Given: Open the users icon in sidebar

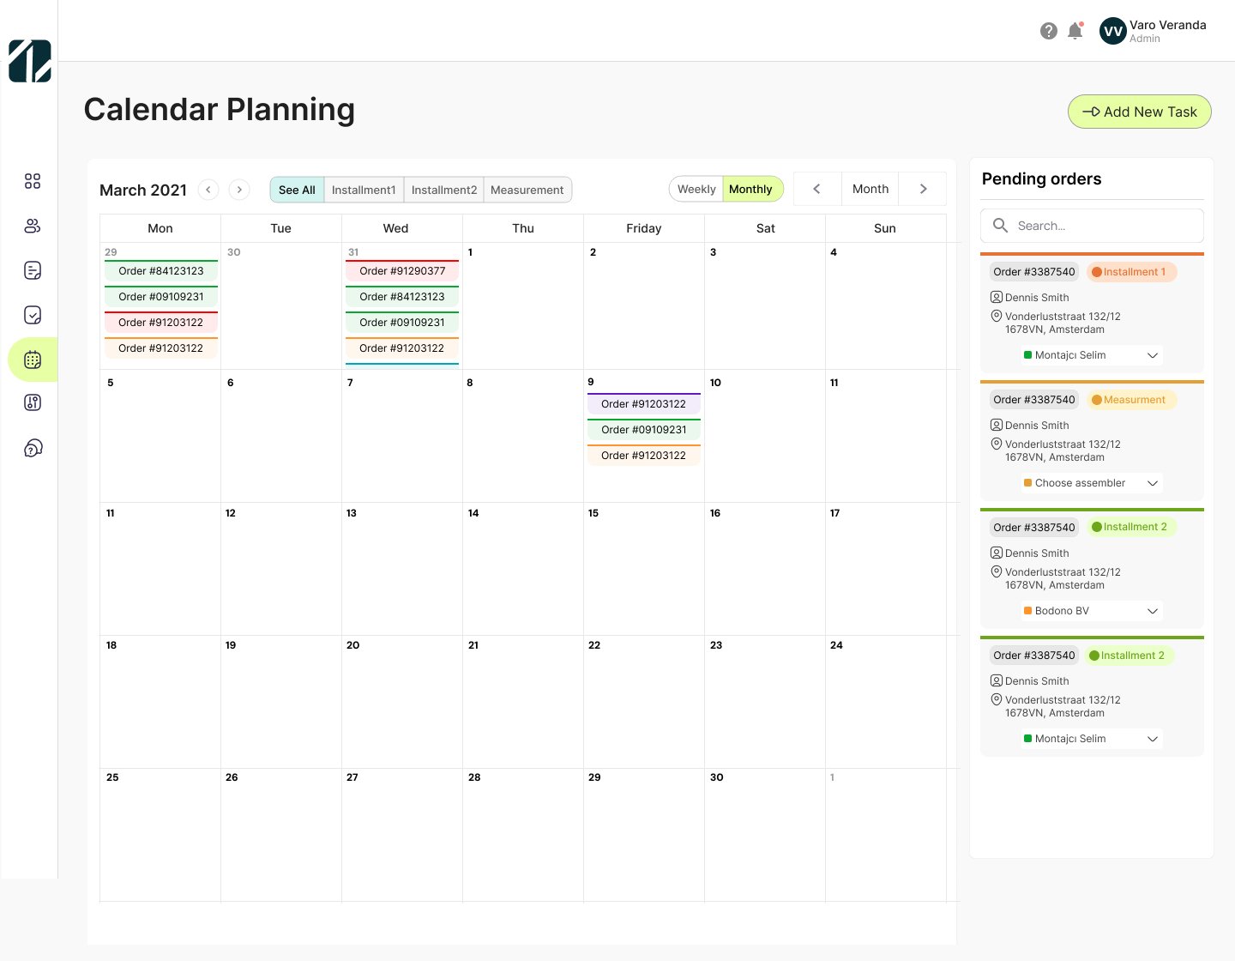Looking at the screenshot, I should click(x=33, y=226).
